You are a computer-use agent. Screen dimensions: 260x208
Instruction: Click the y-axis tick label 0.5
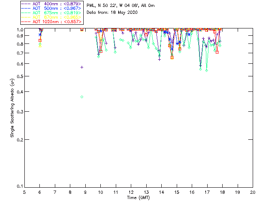tap(19, 76)
